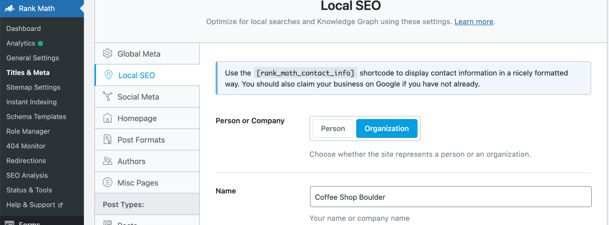Click the Misc Pages list icon

point(107,182)
